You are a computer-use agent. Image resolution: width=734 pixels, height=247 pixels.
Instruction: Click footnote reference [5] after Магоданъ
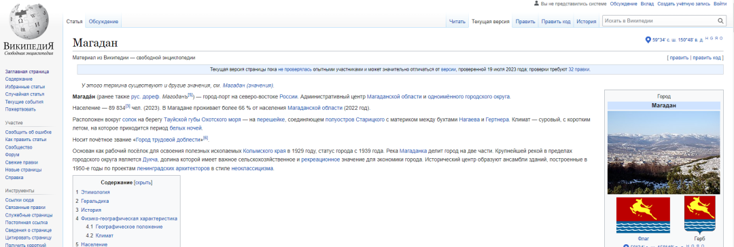point(190,95)
